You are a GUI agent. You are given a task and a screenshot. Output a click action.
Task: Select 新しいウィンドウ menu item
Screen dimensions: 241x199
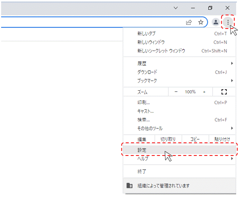click(x=180, y=42)
